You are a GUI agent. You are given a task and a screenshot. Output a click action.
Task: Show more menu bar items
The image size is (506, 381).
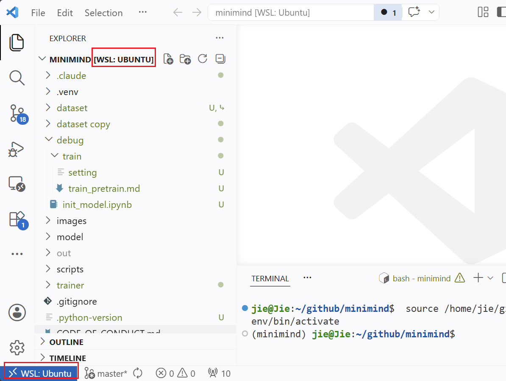(143, 12)
